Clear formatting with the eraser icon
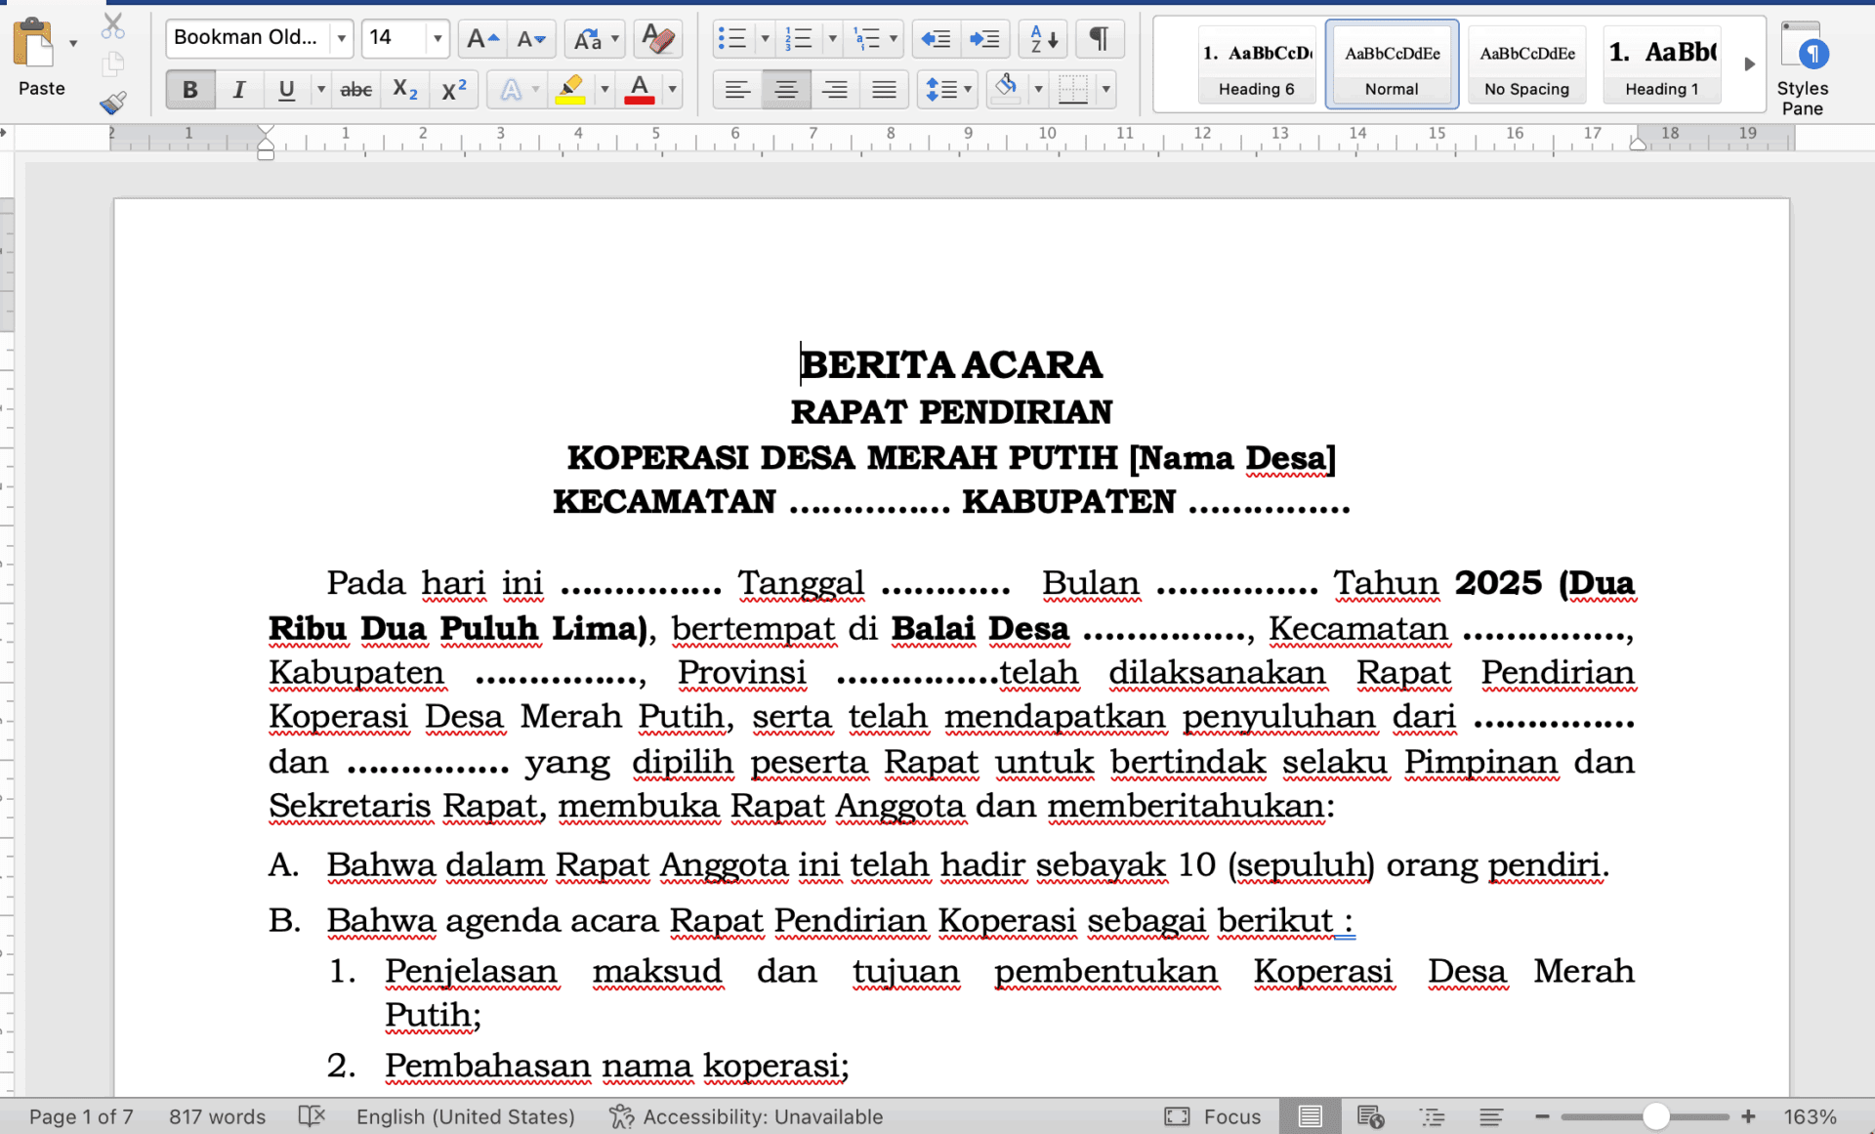Screen dimensions: 1875x1134 pos(656,39)
